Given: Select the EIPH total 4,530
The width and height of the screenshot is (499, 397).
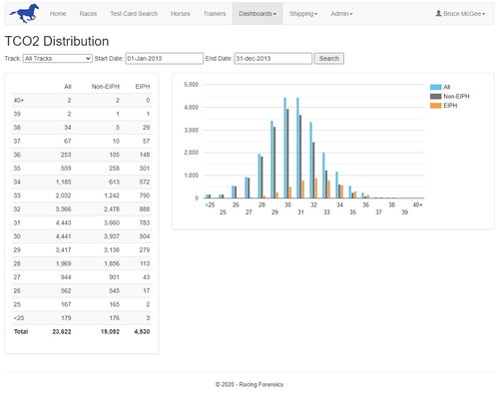Looking at the screenshot, I should (142, 332).
